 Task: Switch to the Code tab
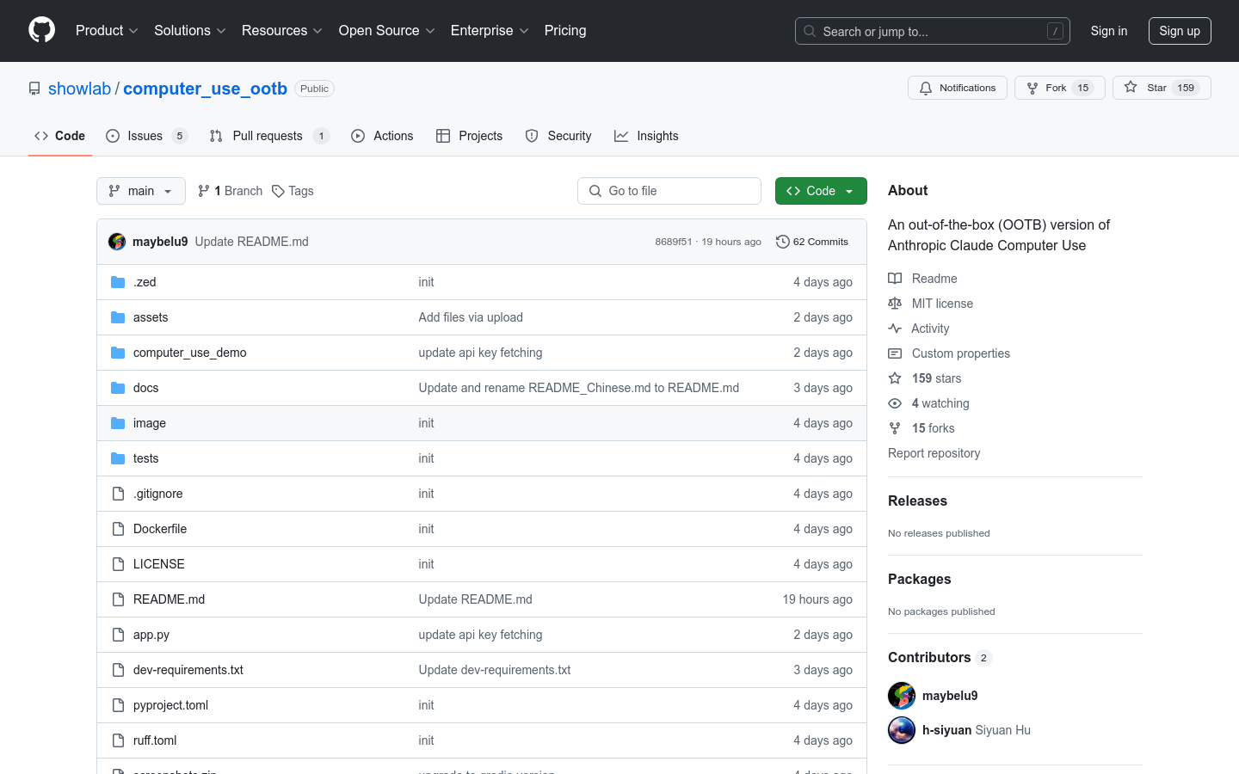coord(60,136)
